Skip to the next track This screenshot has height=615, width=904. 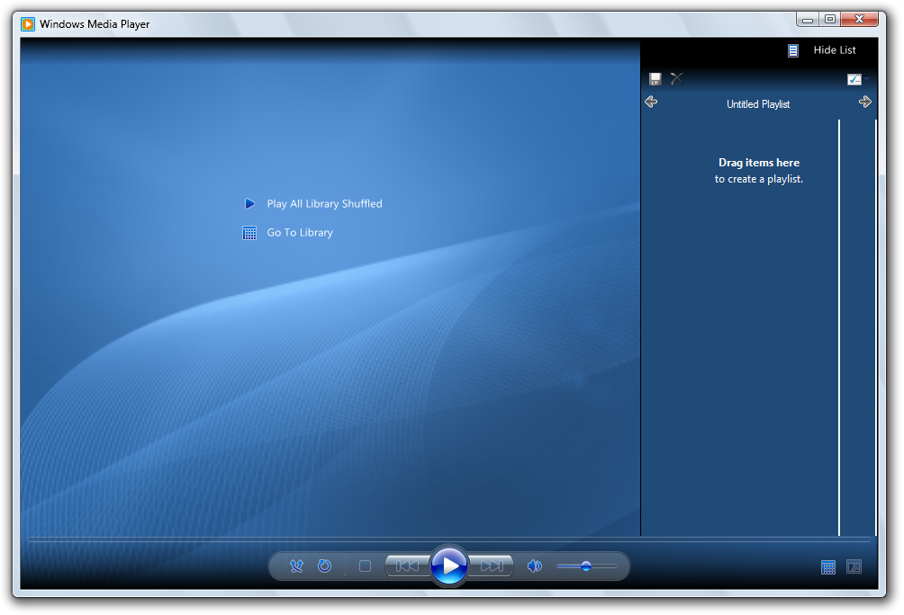(493, 566)
